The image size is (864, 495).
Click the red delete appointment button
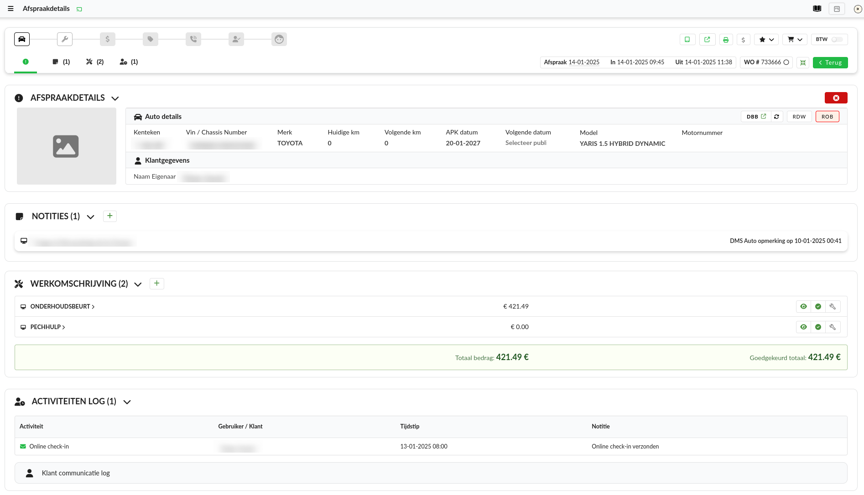pos(836,98)
